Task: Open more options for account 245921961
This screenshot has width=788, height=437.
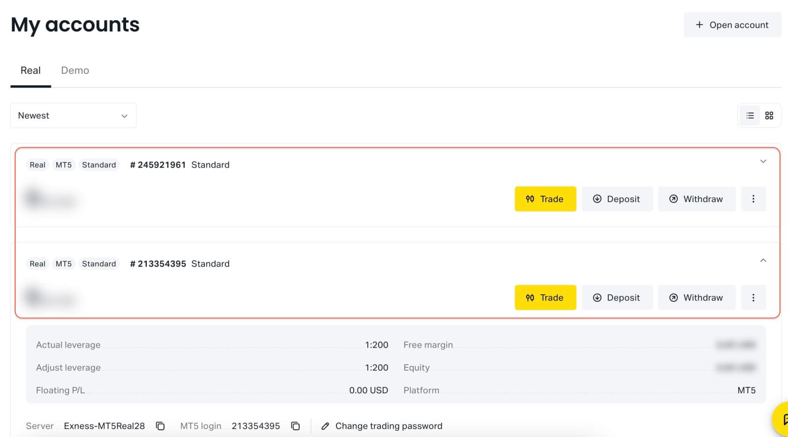Action: pyautogui.click(x=753, y=199)
